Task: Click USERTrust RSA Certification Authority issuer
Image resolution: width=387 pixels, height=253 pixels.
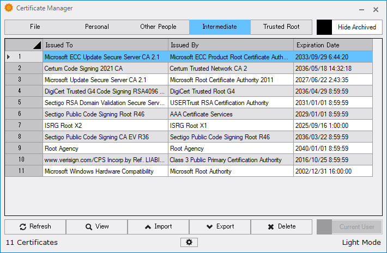Action: (x=231, y=103)
